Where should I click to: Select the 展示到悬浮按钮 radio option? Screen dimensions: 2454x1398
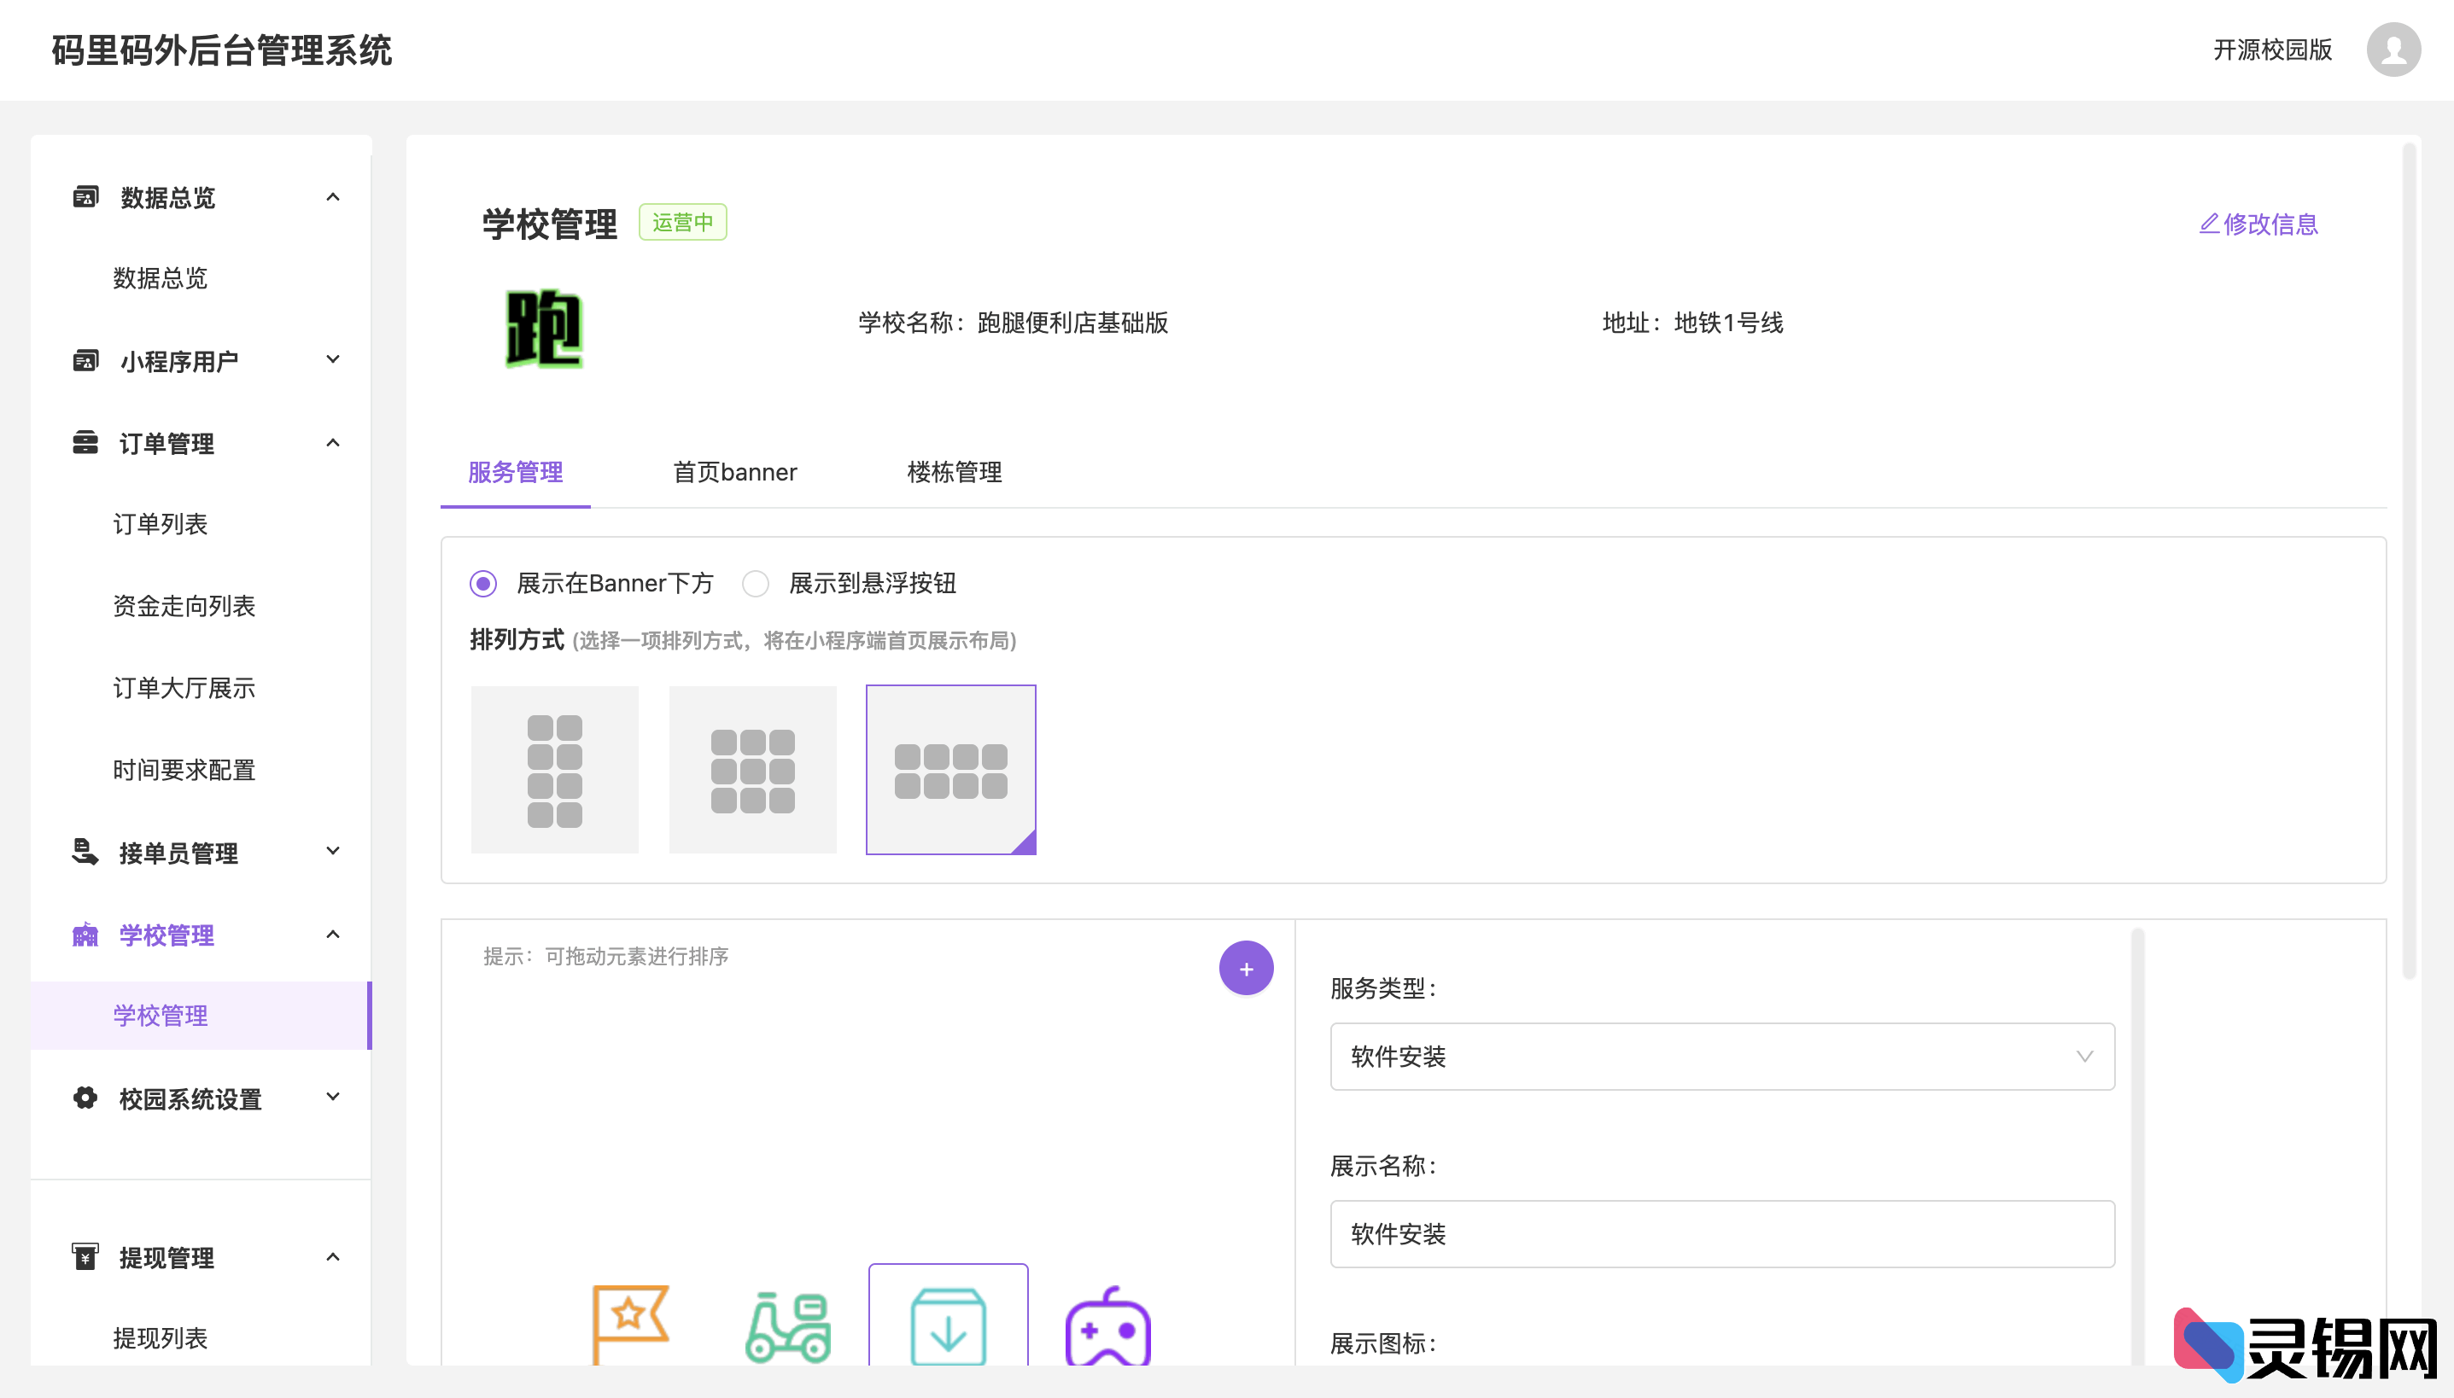pyautogui.click(x=756, y=583)
